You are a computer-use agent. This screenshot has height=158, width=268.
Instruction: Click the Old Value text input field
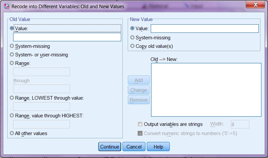67,37
